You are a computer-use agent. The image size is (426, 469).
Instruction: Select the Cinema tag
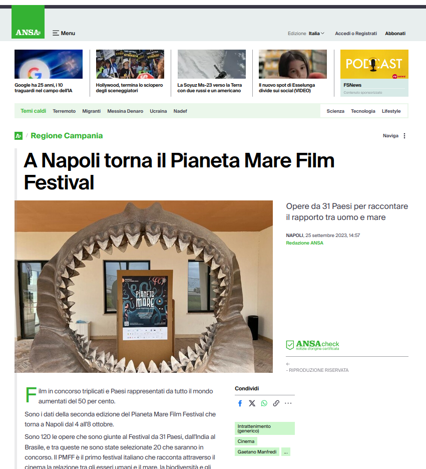click(x=246, y=441)
